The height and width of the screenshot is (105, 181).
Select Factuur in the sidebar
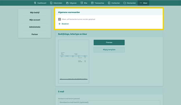coord(35,34)
